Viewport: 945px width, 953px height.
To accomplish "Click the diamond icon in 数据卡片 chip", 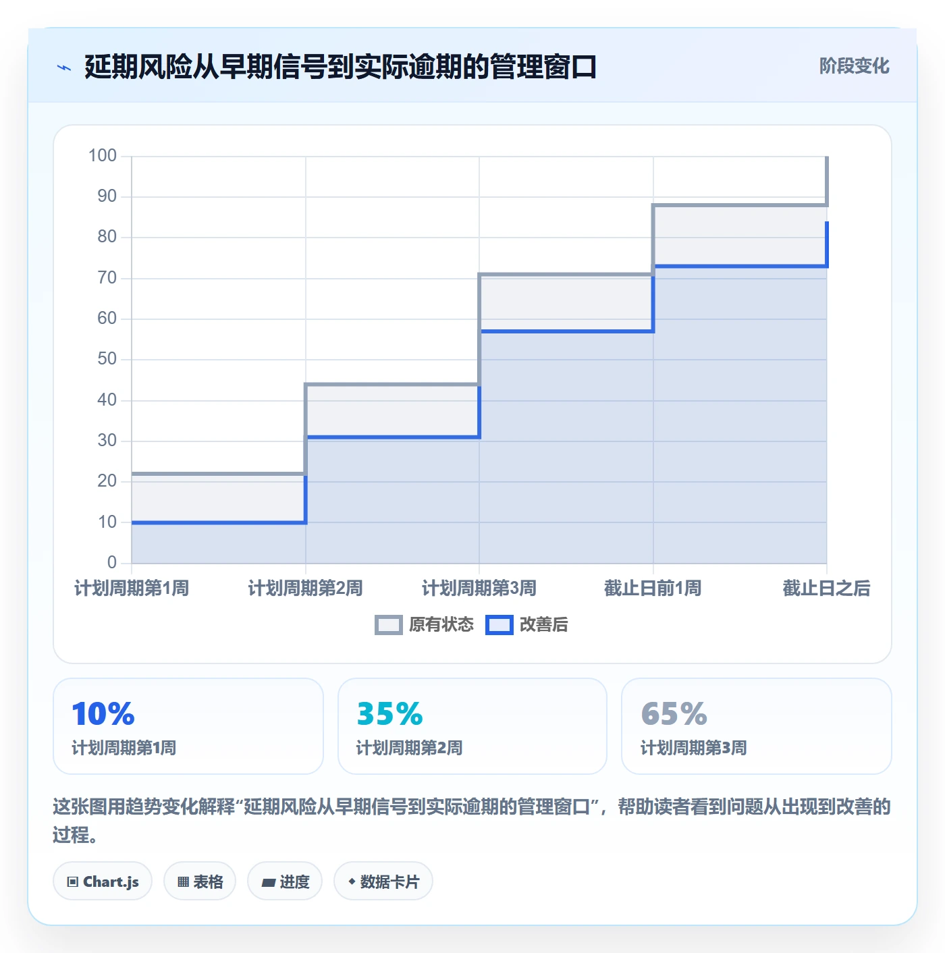I will point(352,881).
